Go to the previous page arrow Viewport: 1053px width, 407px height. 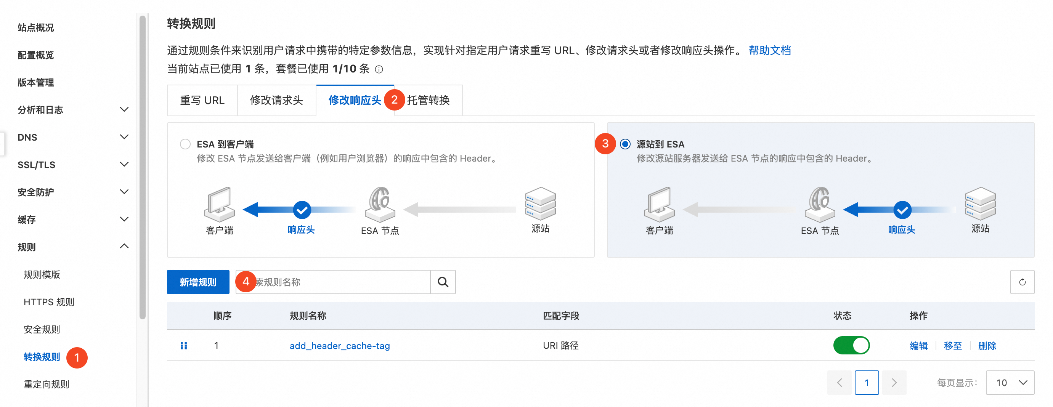pos(840,383)
